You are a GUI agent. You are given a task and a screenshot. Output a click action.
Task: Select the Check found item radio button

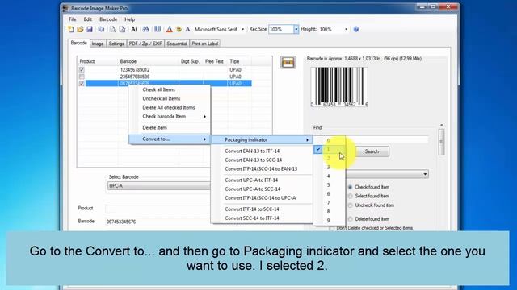(350, 187)
